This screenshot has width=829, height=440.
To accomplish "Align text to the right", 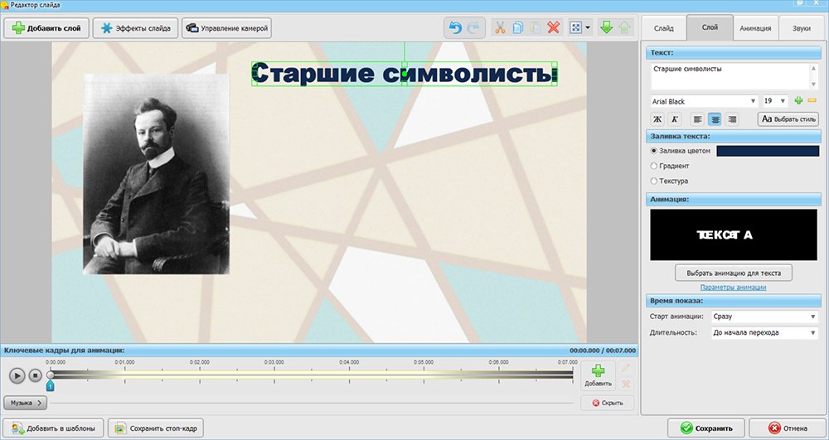I will [x=732, y=119].
